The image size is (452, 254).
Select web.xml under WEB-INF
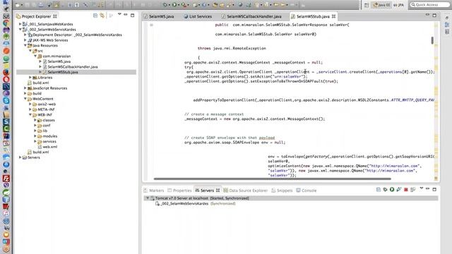point(50,147)
